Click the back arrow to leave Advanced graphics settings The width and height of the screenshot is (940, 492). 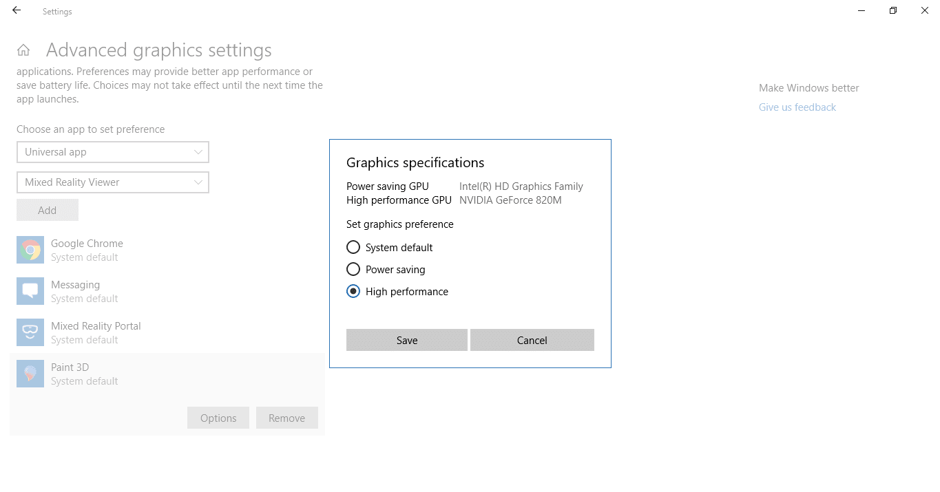pyautogui.click(x=16, y=10)
